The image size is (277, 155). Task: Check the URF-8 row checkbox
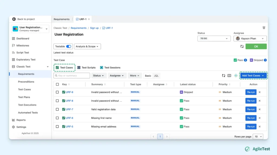tap(57, 101)
